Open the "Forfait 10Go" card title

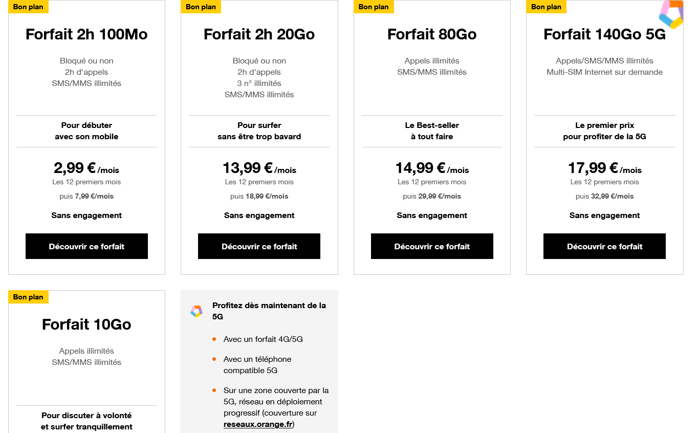point(86,324)
